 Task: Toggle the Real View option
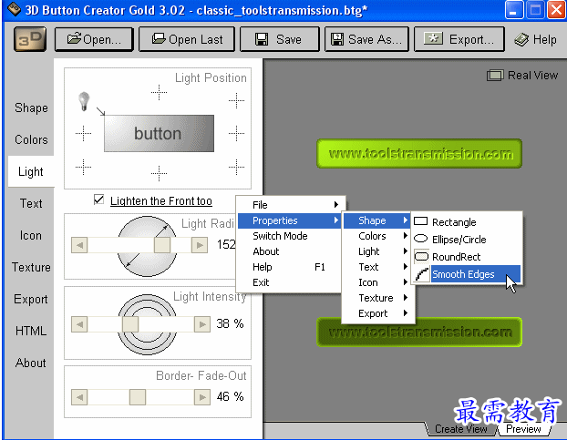522,75
